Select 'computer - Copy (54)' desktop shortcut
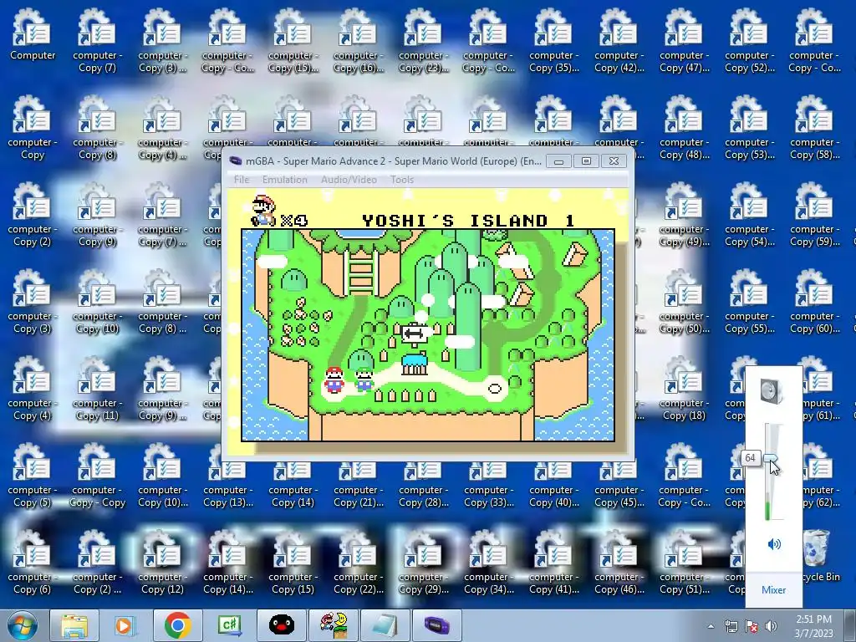Image resolution: width=856 pixels, height=642 pixels. 750,214
